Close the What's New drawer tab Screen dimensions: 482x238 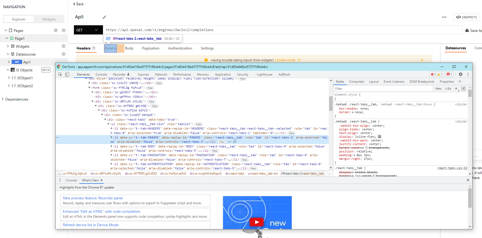(101, 180)
